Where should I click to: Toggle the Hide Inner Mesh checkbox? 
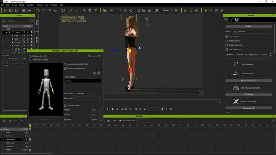click(226, 50)
